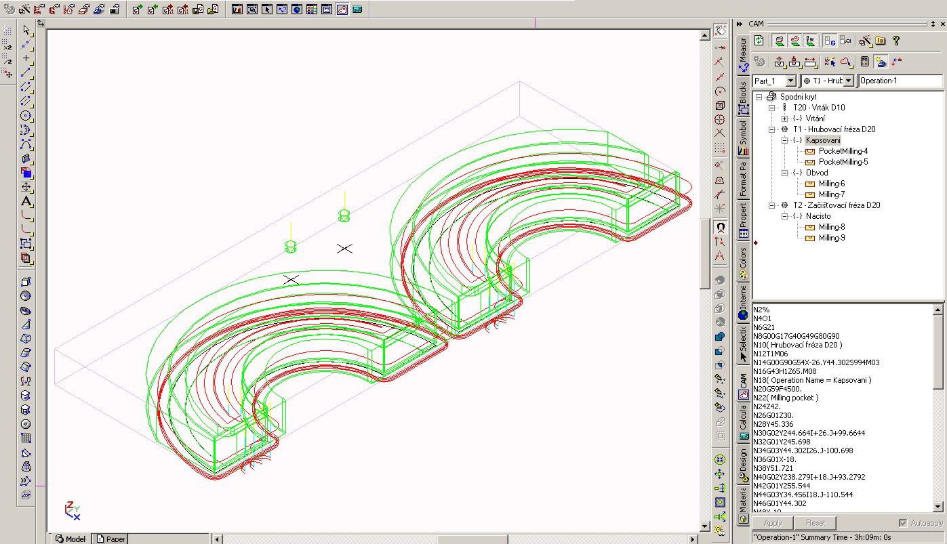947x544 pixels.
Task: Click the /2 grid scale icon
Action: [7, 59]
